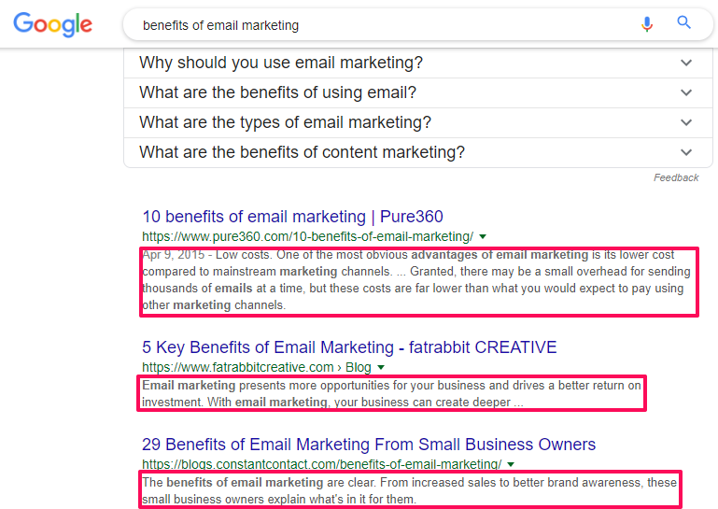718x509 pixels.
Task: Click the Google logo
Action: (x=53, y=25)
